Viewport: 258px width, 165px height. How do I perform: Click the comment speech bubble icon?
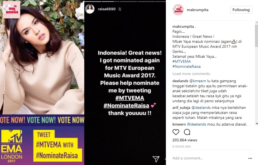coord(187,132)
